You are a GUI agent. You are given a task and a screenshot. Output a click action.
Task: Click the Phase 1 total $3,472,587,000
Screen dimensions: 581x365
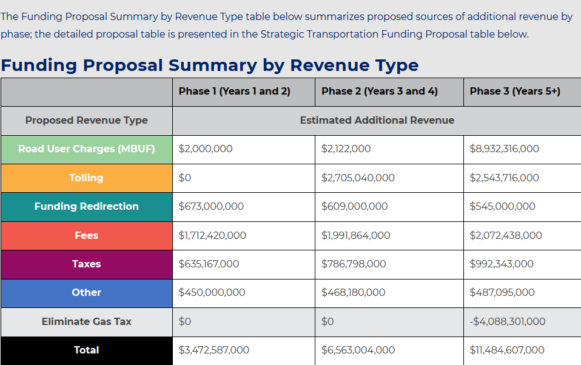point(213,350)
